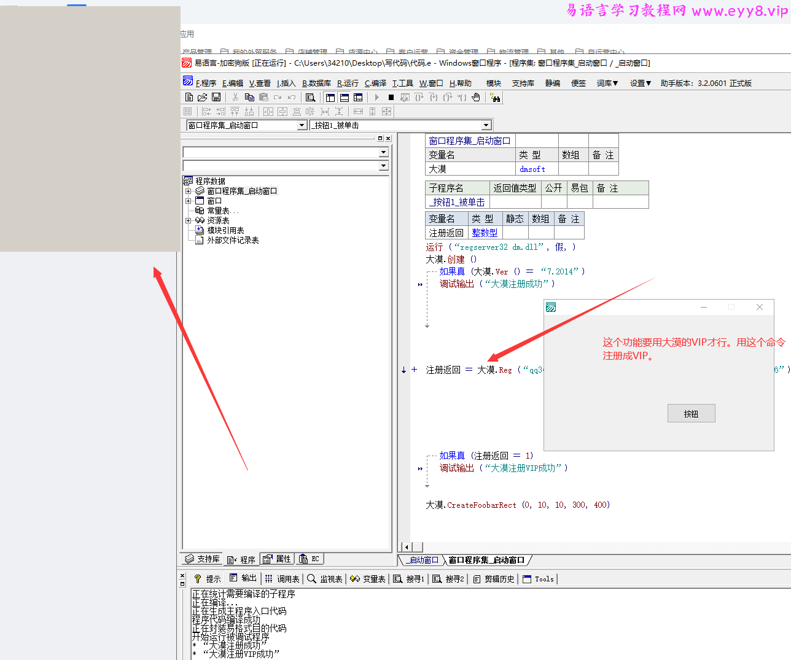Click the hand breakpoint icon

click(476, 97)
